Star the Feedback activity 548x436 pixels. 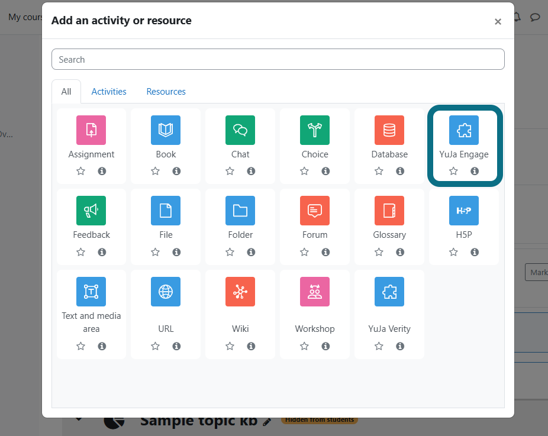80,252
